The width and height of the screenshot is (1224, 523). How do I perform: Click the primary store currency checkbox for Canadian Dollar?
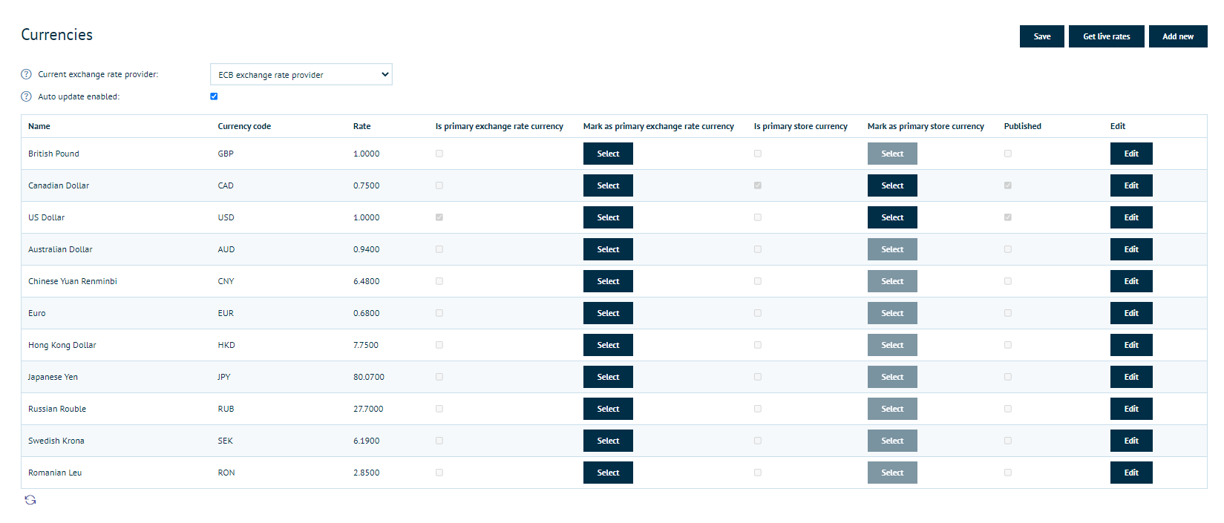758,185
